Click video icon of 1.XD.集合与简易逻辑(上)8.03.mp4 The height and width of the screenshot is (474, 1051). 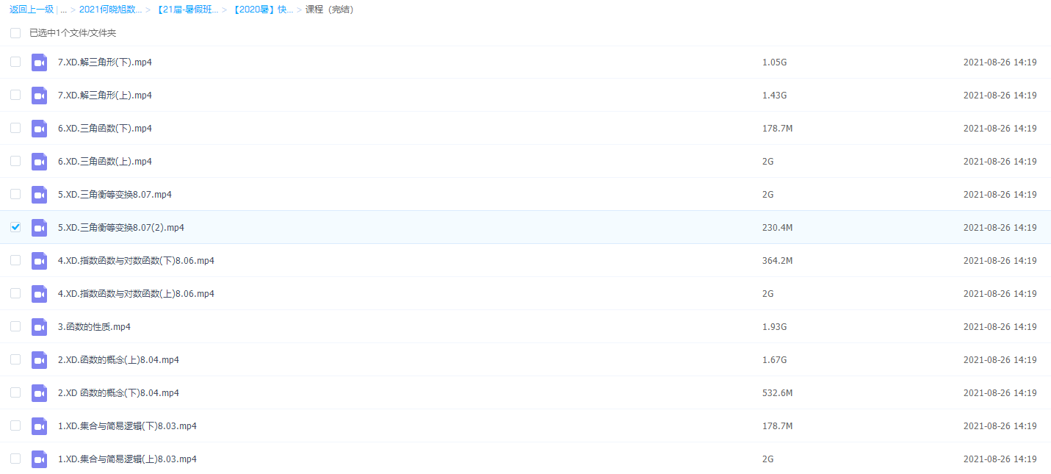point(39,459)
